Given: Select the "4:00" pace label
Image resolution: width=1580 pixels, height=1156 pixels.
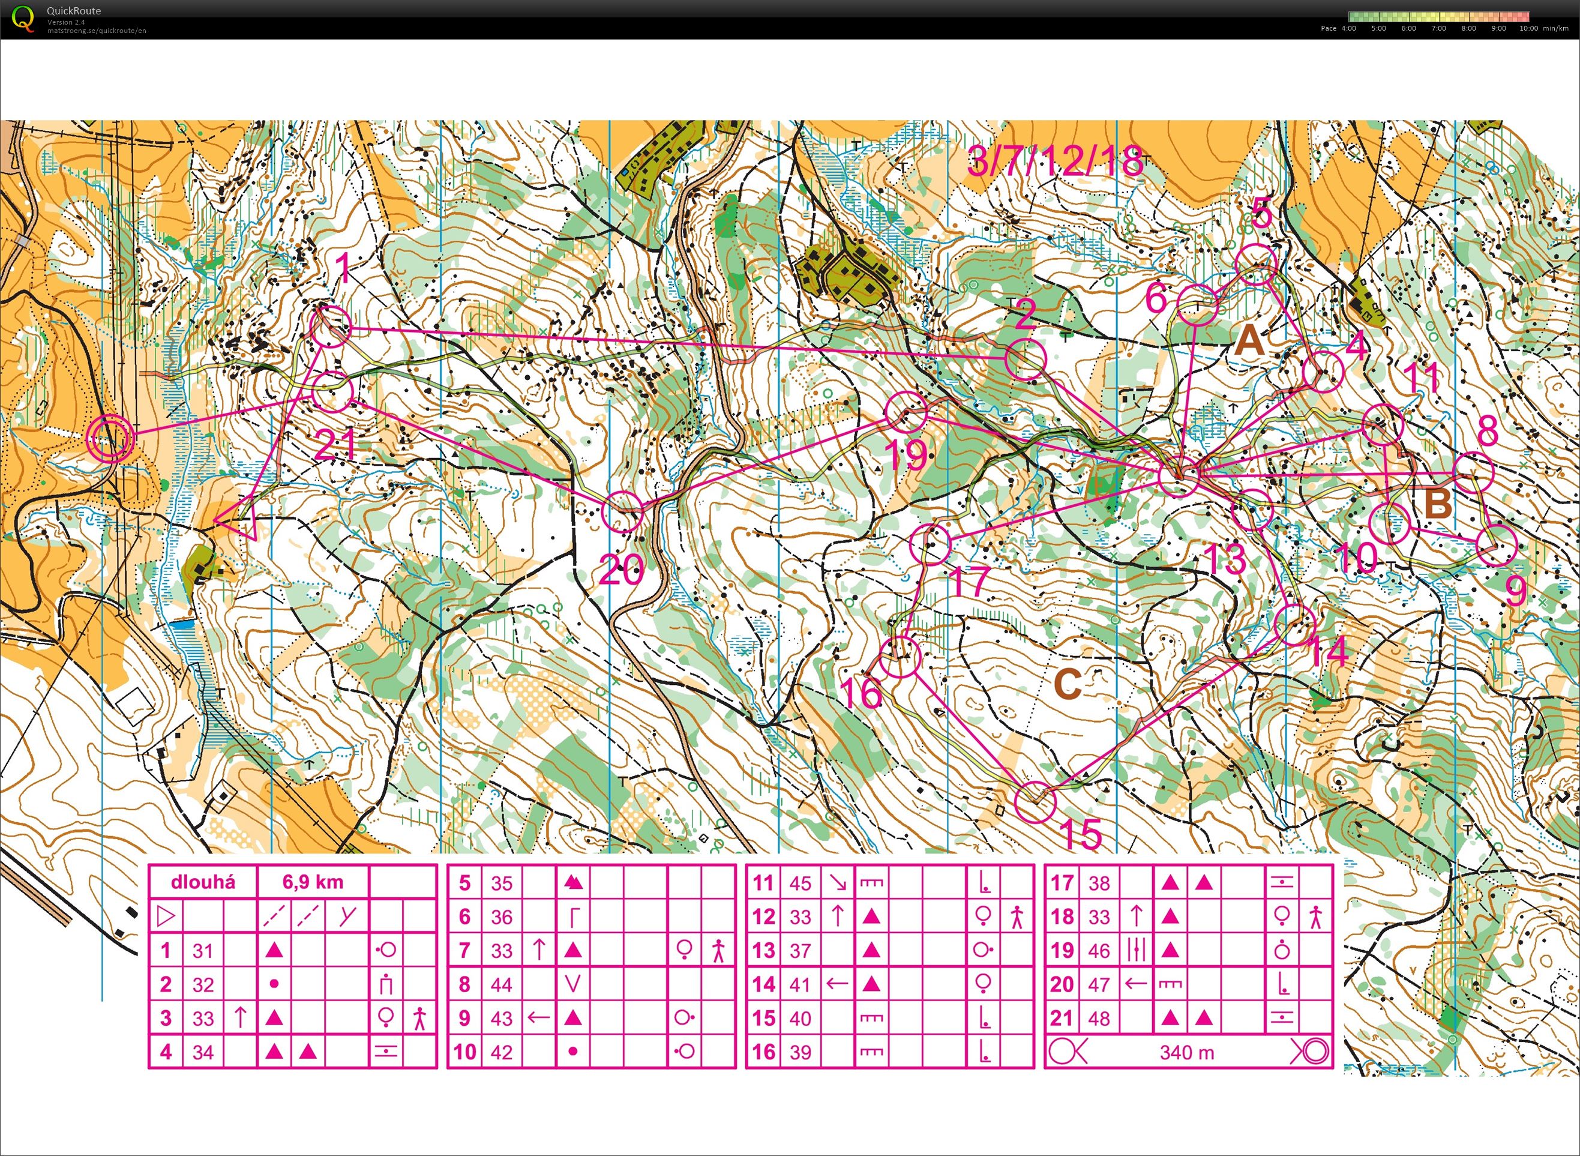Looking at the screenshot, I should pos(1348,29).
